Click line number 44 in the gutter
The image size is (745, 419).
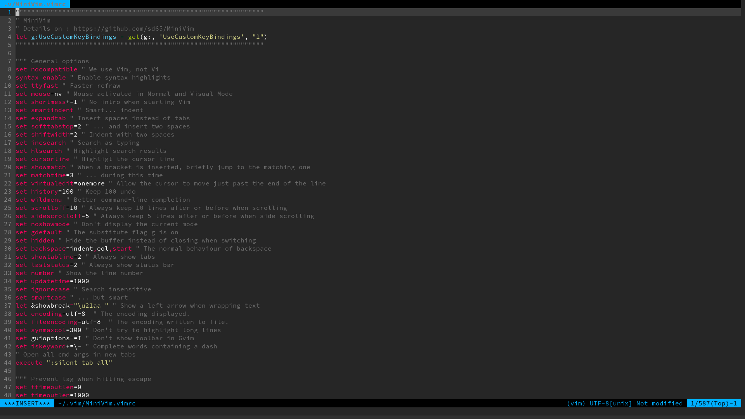pos(8,362)
